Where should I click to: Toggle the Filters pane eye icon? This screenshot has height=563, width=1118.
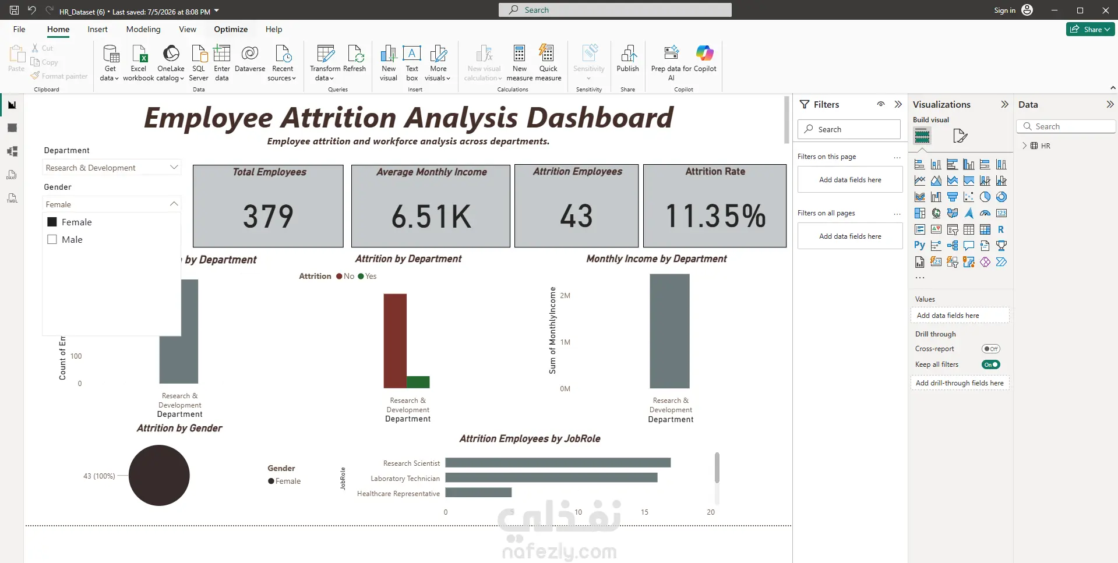coord(881,104)
